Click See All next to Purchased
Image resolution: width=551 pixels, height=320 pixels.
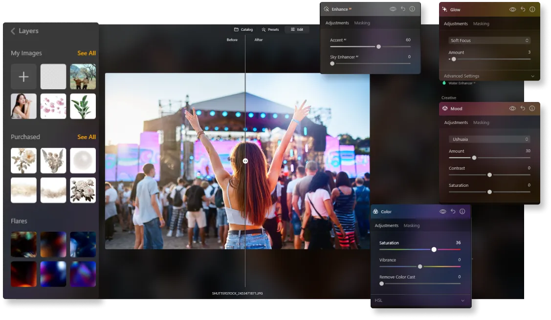(87, 137)
